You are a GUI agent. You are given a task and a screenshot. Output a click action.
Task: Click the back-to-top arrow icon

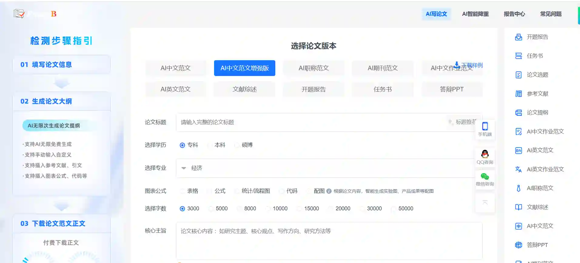click(x=485, y=202)
